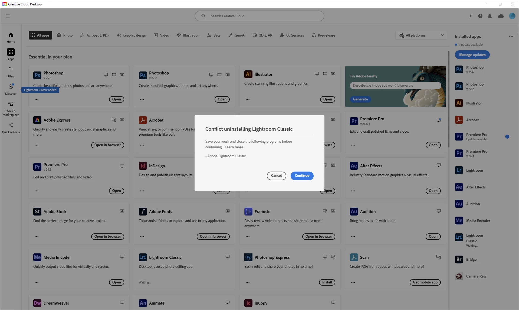
Task: Switch to CC Services category
Action: (x=292, y=35)
